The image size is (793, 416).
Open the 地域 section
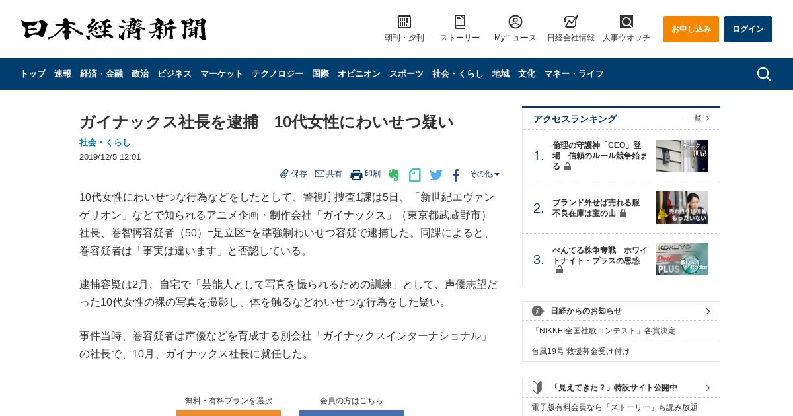pyautogui.click(x=501, y=74)
